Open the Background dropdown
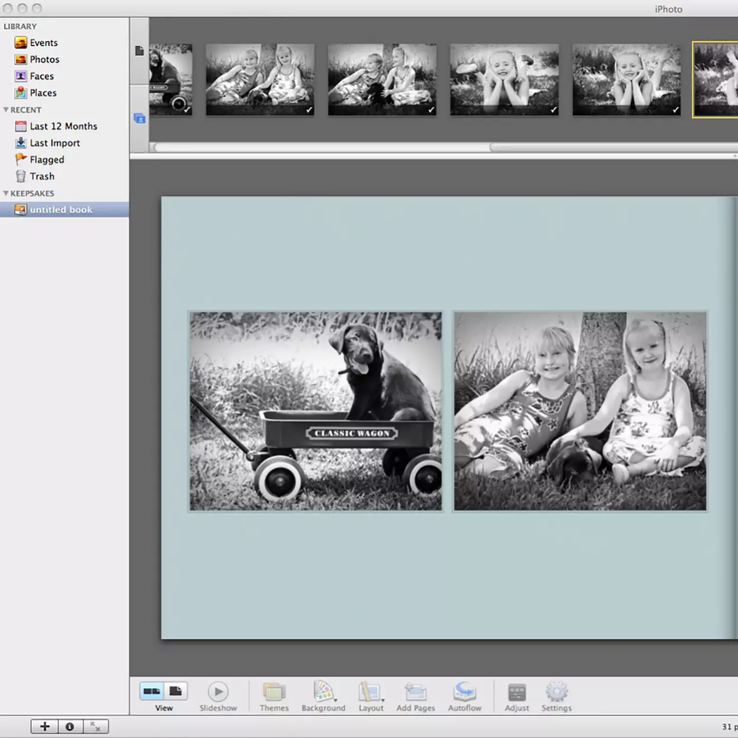738x738 pixels. point(323,697)
